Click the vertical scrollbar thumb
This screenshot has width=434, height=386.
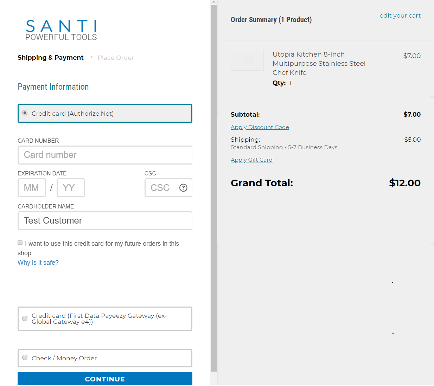[213, 188]
